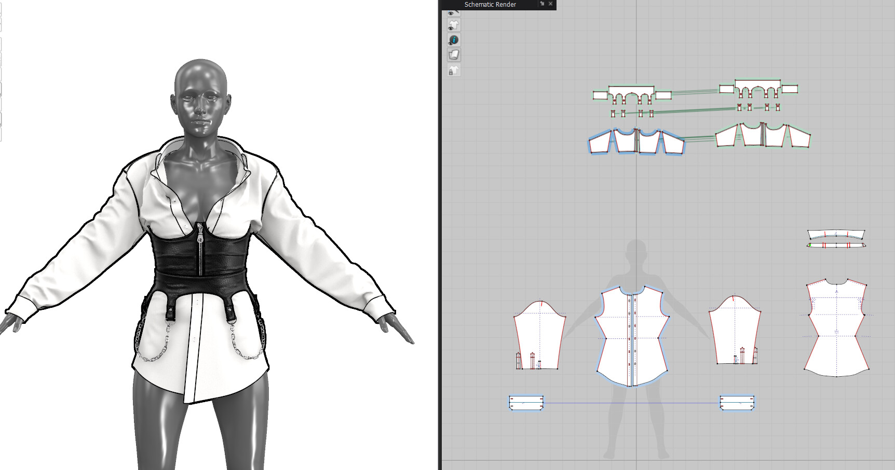Click the topmost eye tool icon in the sidebar
This screenshot has height=470, width=895.
tap(454, 12)
